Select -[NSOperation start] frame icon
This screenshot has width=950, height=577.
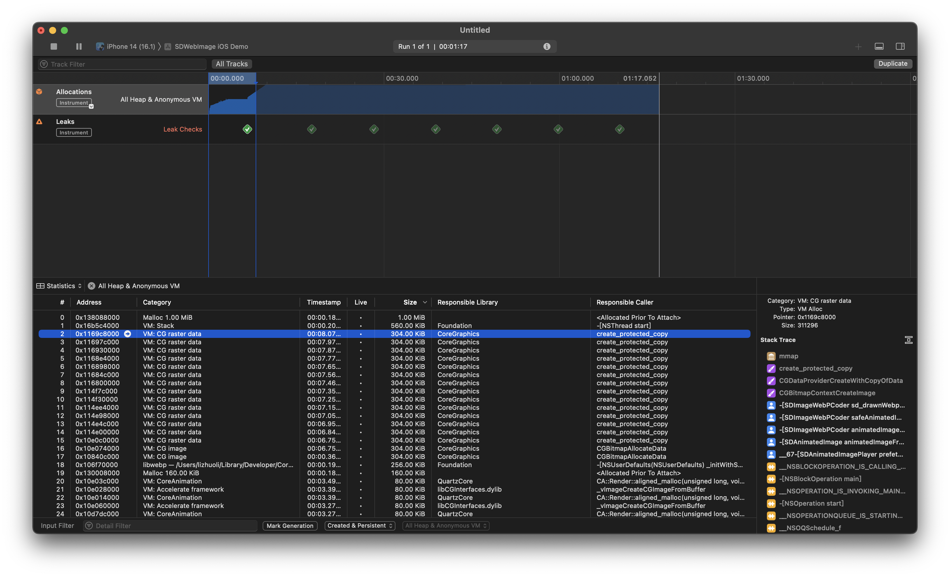point(771,503)
